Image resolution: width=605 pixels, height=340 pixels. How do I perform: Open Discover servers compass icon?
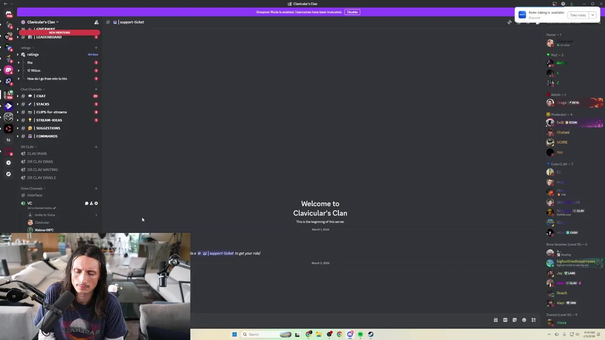coord(8,174)
